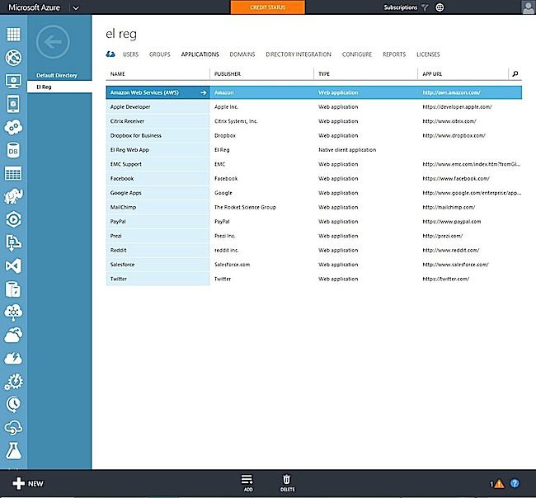Open Cloud Services gears icon in sidebar
The height and width of the screenshot is (498, 536).
[13, 127]
